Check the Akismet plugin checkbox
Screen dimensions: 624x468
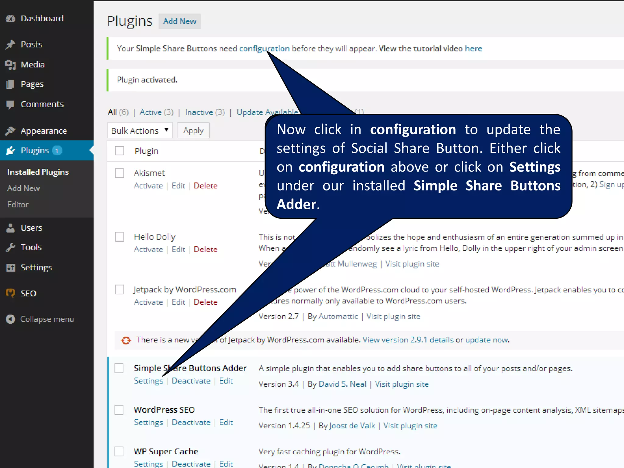coord(119,173)
